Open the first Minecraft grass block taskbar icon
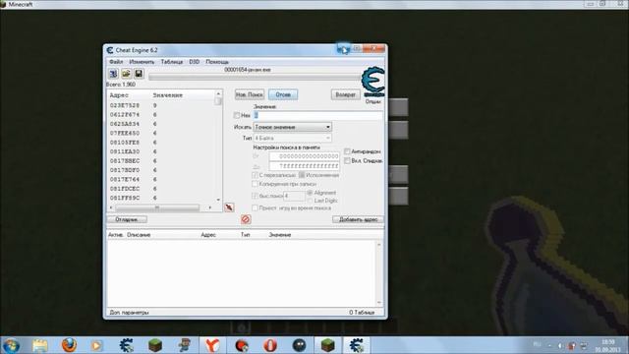The height and width of the screenshot is (354, 629). click(155, 345)
